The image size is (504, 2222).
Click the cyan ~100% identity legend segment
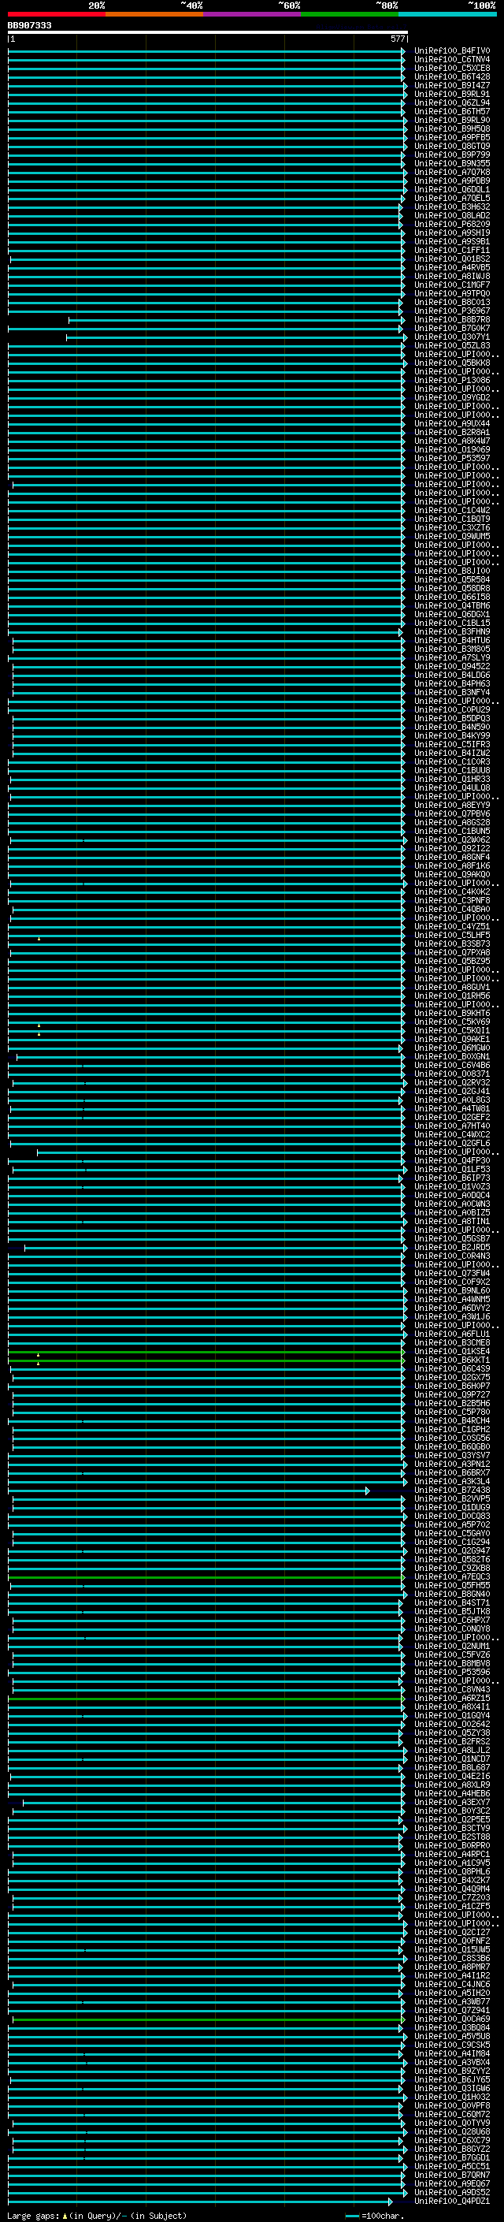click(x=447, y=14)
